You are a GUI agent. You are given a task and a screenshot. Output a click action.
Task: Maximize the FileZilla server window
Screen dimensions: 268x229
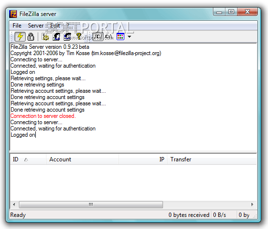click(231, 12)
